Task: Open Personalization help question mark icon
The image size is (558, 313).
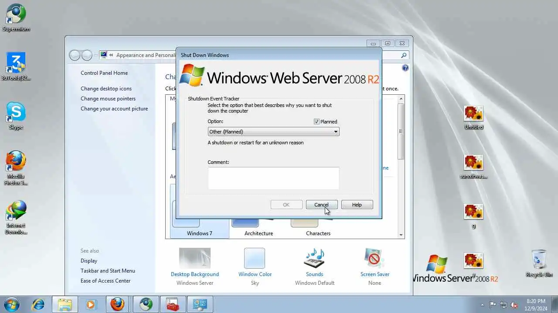Action: [405, 68]
